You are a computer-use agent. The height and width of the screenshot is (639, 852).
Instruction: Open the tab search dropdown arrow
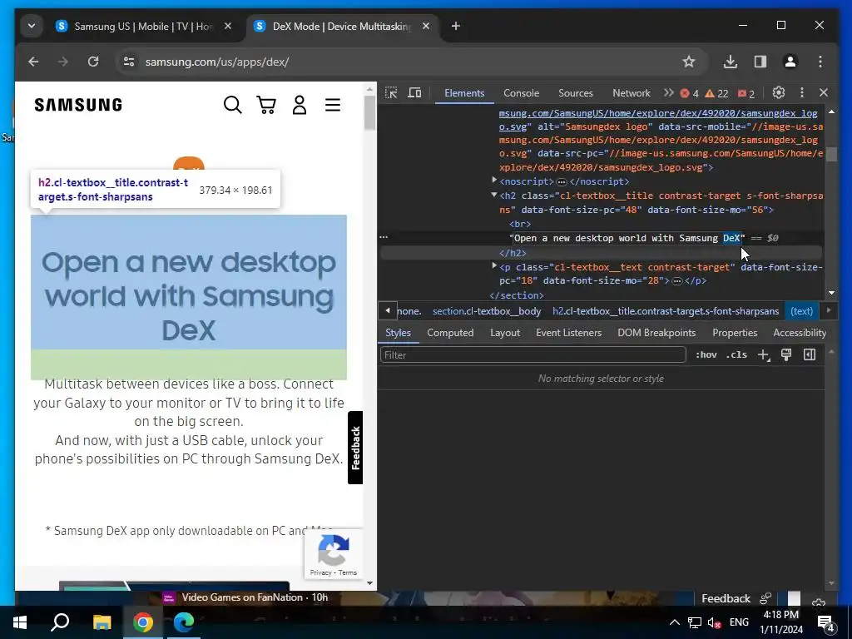pyautogui.click(x=32, y=26)
